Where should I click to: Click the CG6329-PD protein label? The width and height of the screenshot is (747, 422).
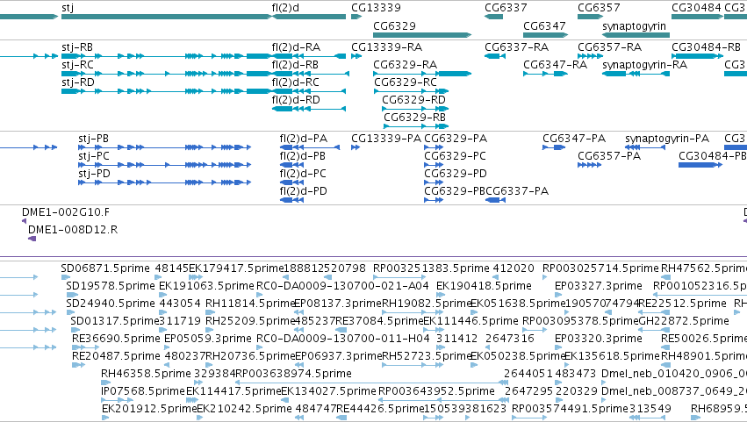[456, 174]
